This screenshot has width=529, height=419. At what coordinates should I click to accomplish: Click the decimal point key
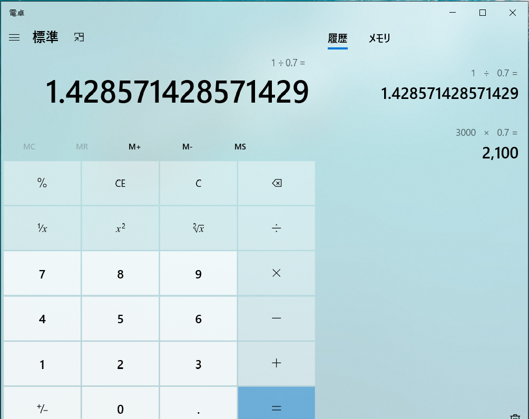point(198,403)
